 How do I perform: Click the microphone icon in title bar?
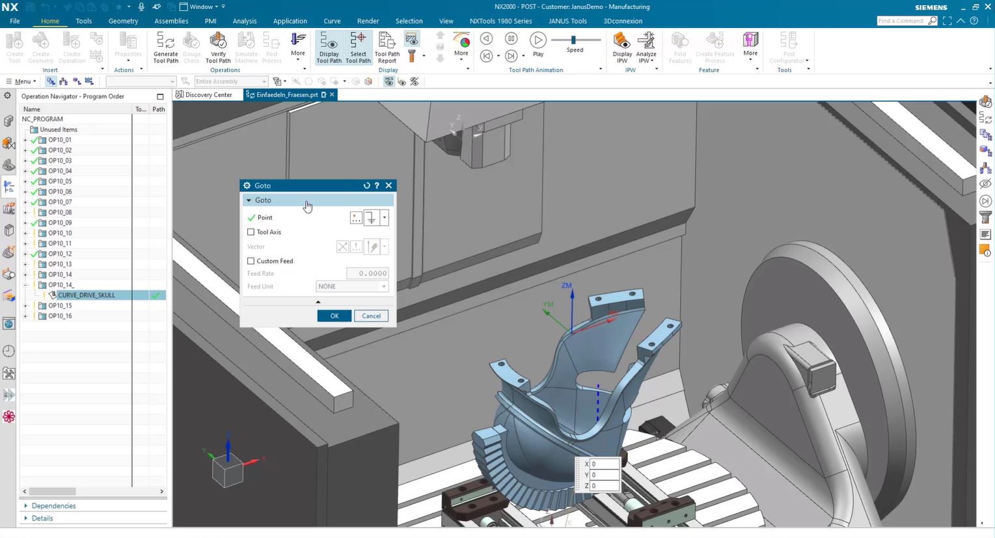141,7
